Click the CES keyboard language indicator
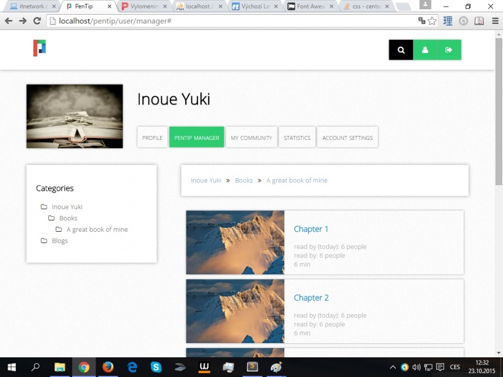The width and height of the screenshot is (503, 377). [455, 367]
